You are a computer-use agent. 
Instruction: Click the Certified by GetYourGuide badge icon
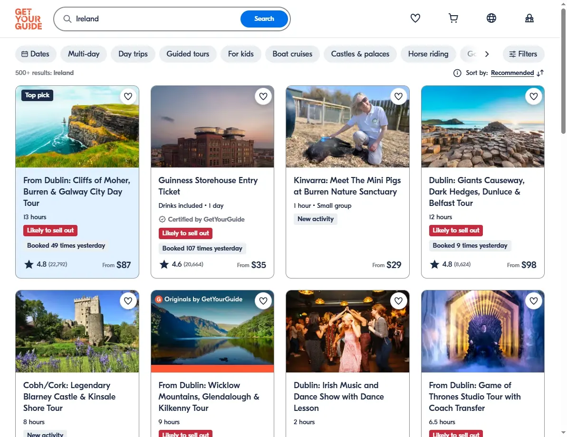162,219
